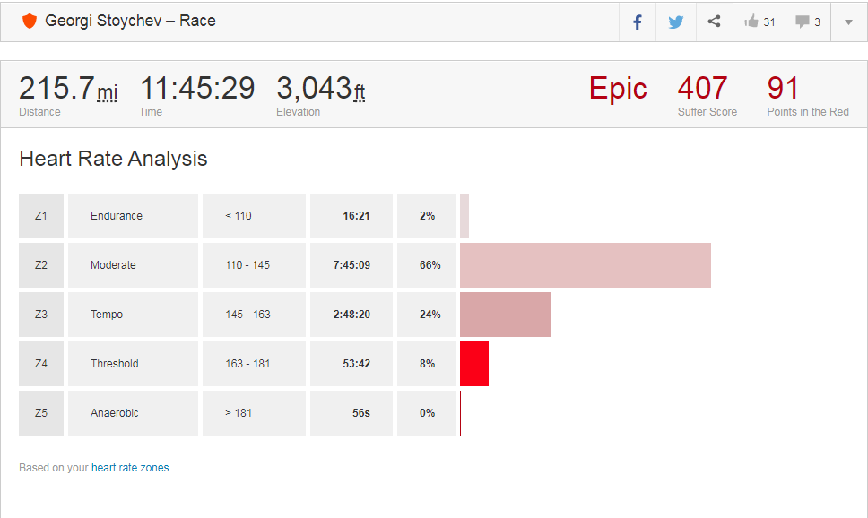868x518 pixels.
Task: Select the Endurance zone name cell
Action: (133, 216)
